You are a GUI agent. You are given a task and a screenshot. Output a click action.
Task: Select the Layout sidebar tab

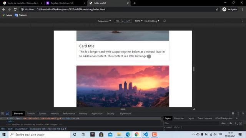pos(191,118)
